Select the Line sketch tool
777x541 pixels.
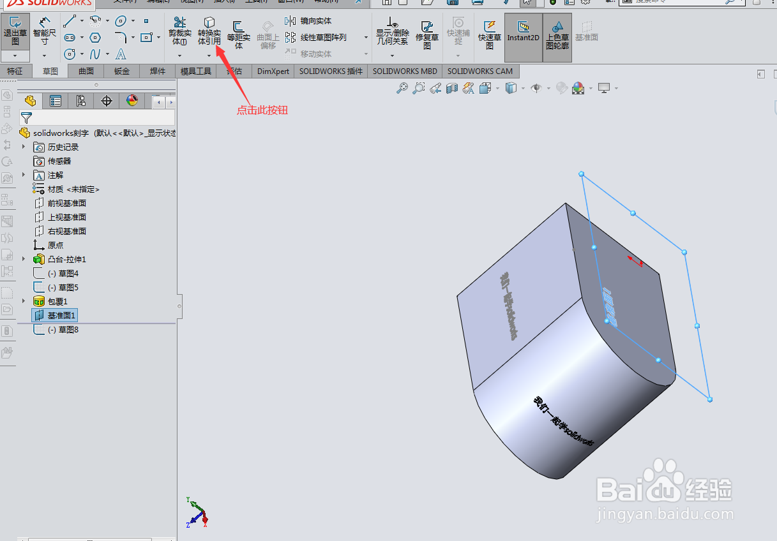(69, 21)
